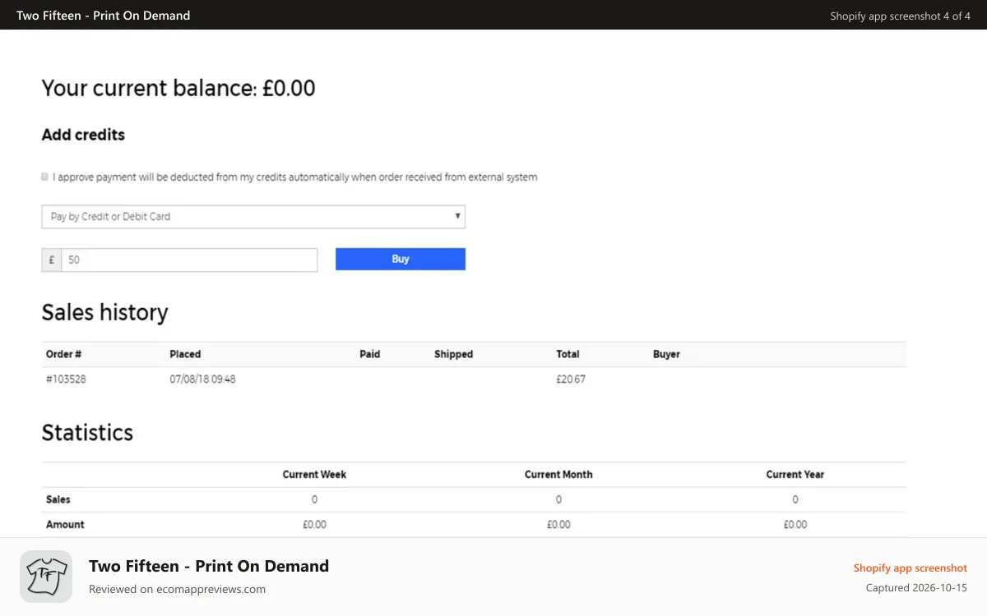Click the current balance £0.00 heading
987x616 pixels.
point(178,88)
